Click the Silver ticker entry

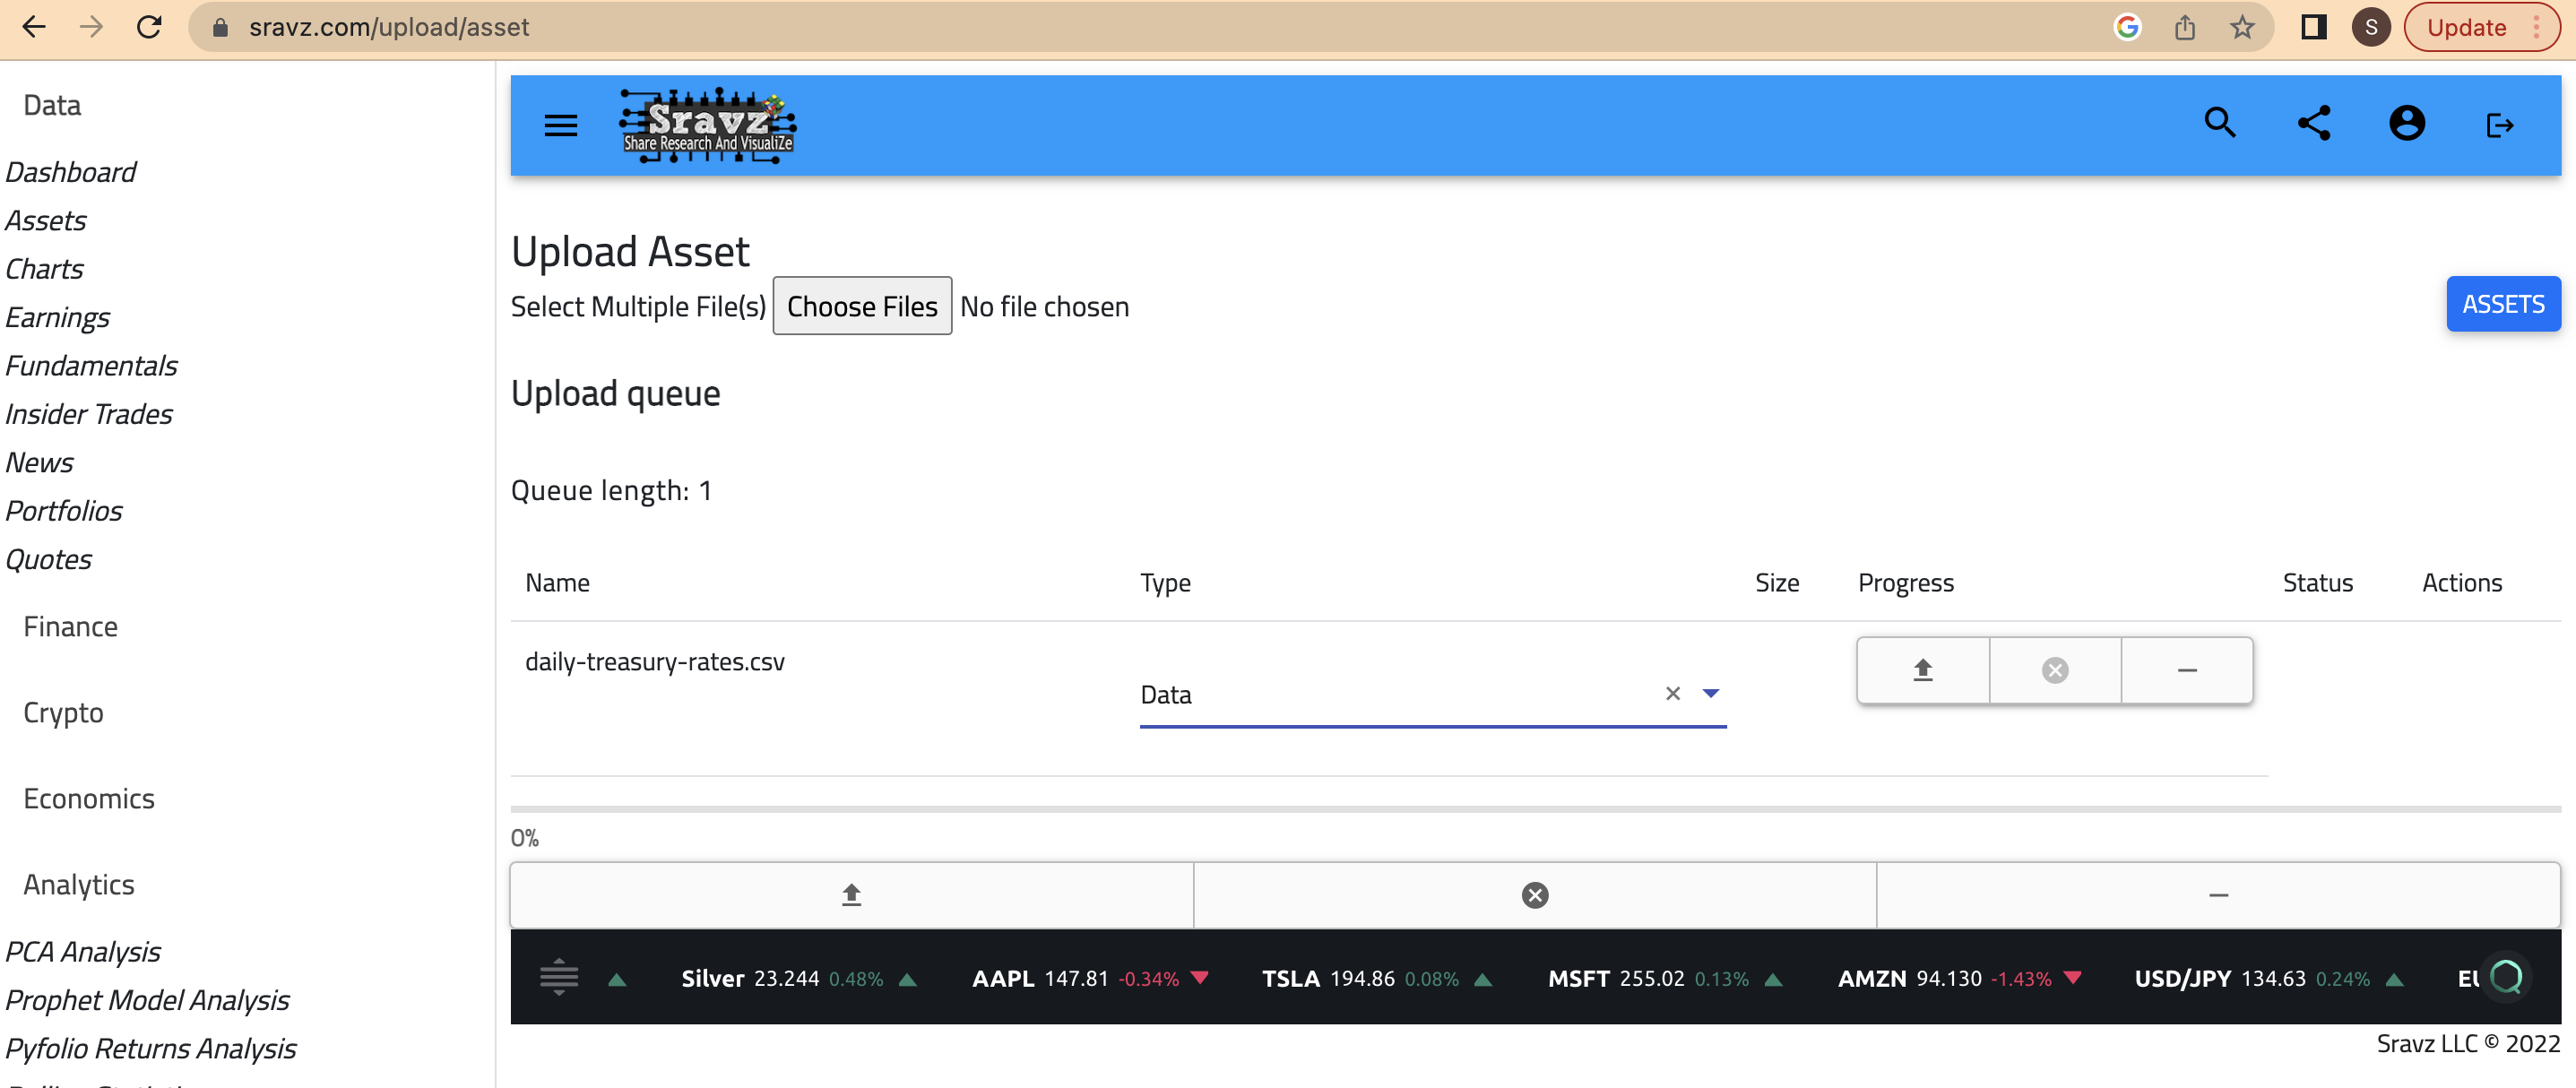click(799, 979)
